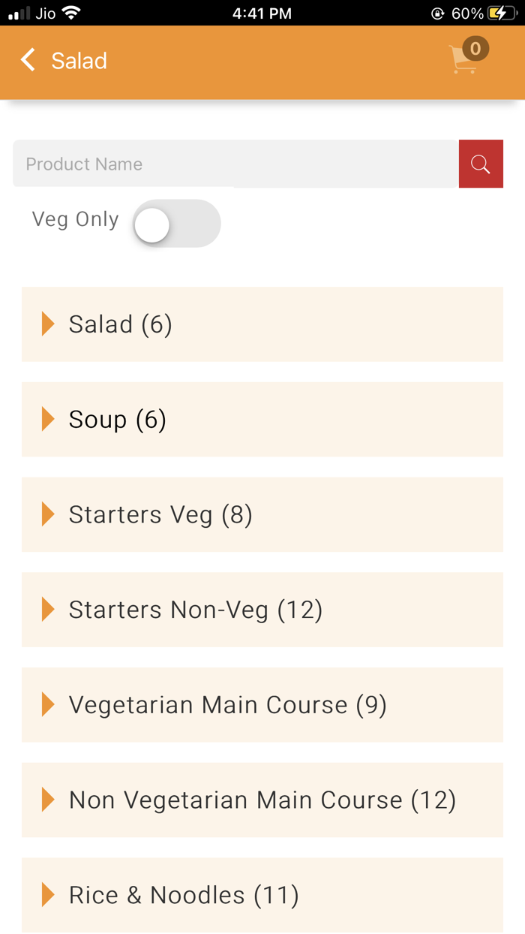Expand the Salad category arrow
This screenshot has width=525, height=934.
(48, 324)
